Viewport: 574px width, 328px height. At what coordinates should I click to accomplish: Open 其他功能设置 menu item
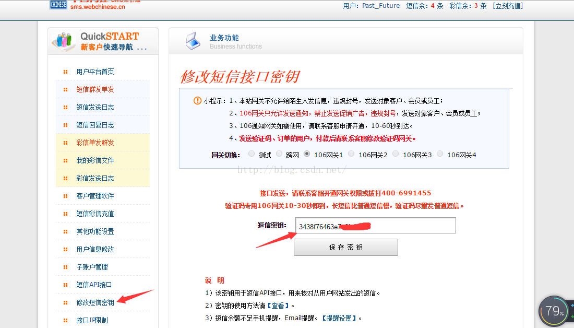[95, 231]
